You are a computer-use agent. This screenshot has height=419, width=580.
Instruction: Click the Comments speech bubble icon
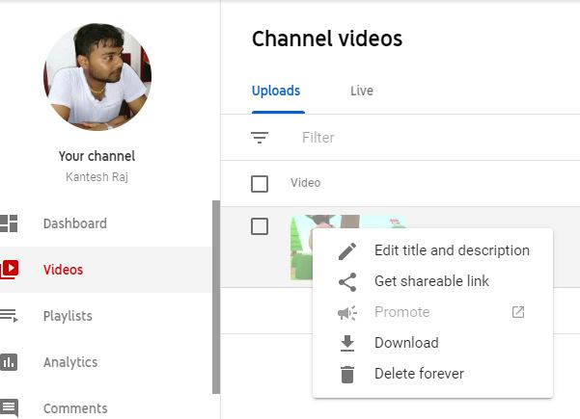pos(9,407)
